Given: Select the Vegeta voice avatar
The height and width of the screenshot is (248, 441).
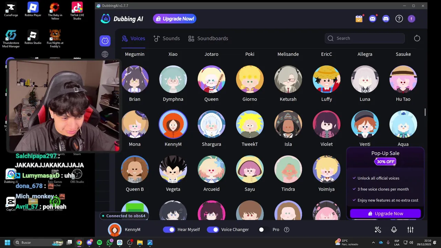Looking at the screenshot, I should point(173,169).
